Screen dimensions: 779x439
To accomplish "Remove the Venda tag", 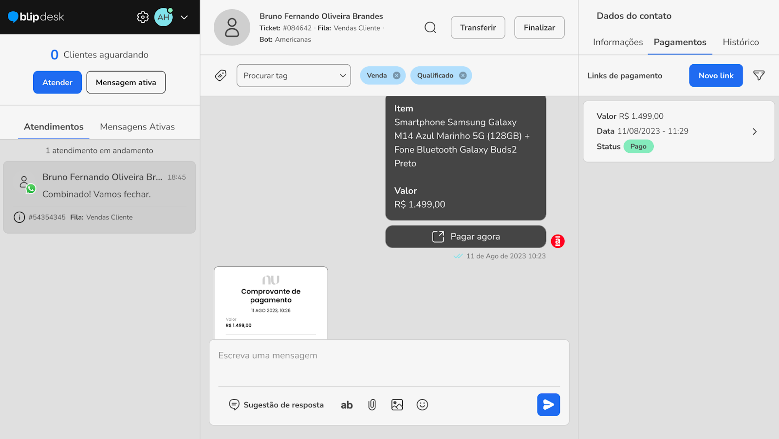I will (397, 75).
